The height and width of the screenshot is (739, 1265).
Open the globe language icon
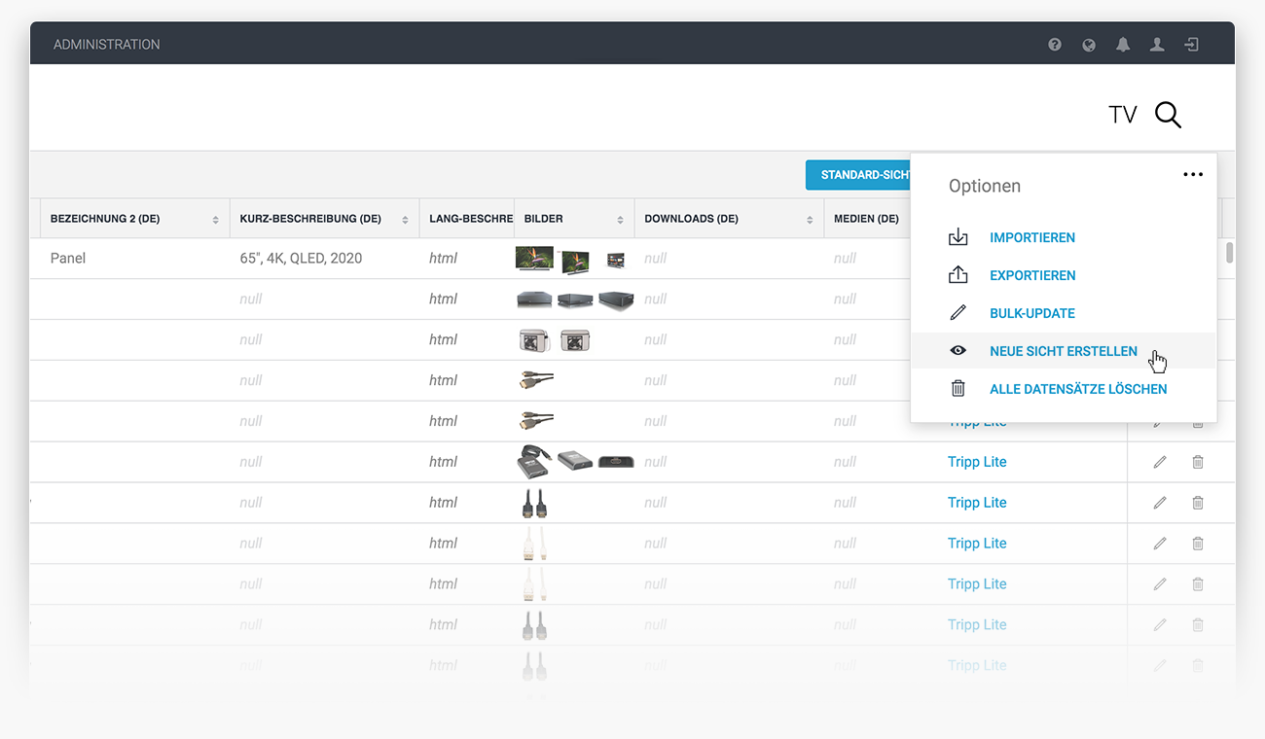click(1089, 45)
